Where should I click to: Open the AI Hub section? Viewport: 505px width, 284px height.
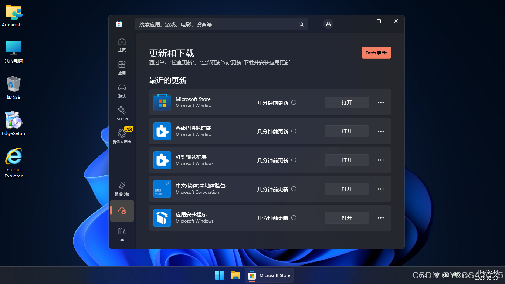pyautogui.click(x=122, y=114)
